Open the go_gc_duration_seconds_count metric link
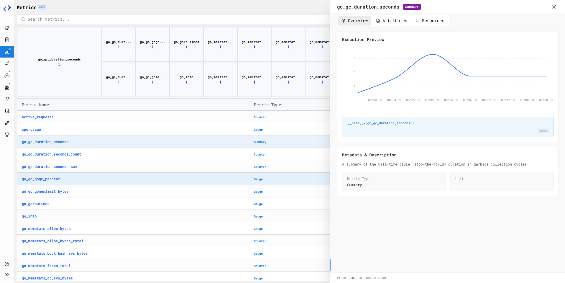565x283 pixels. [x=52, y=154]
